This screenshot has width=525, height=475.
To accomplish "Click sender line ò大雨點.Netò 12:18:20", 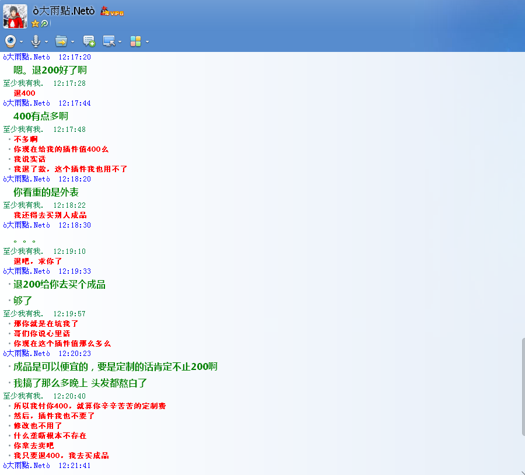I will (47, 179).
